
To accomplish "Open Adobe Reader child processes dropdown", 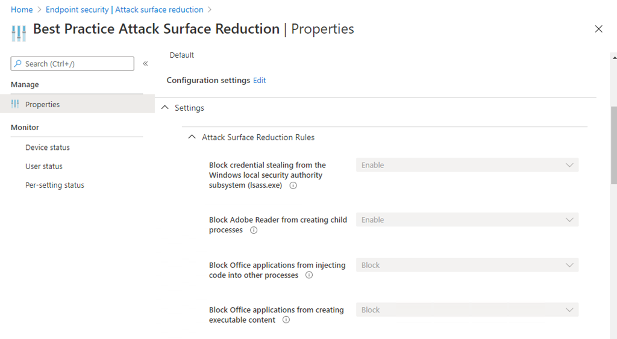I will 467,220.
